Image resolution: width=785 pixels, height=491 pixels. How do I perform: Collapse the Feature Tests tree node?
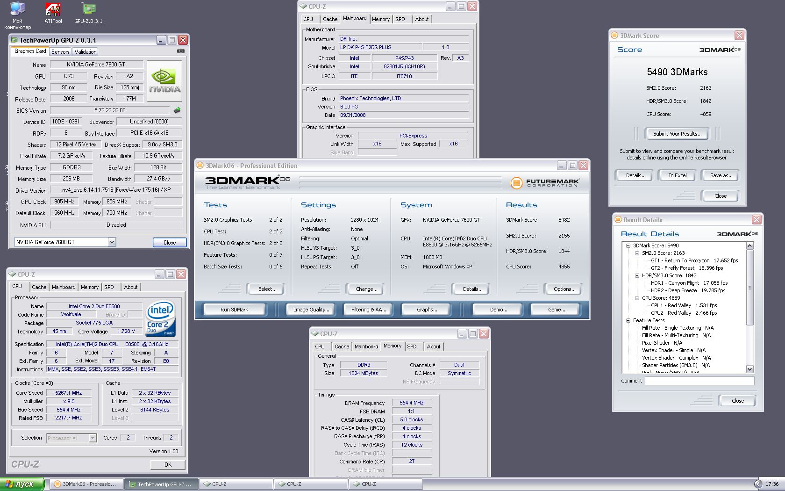[628, 320]
